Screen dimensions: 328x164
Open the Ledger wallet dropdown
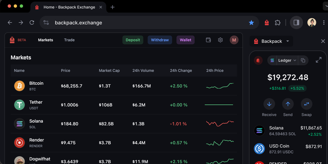(287, 60)
